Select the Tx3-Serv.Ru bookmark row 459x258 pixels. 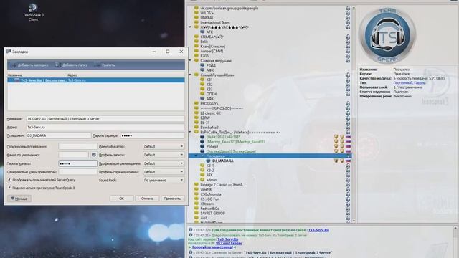96,80
